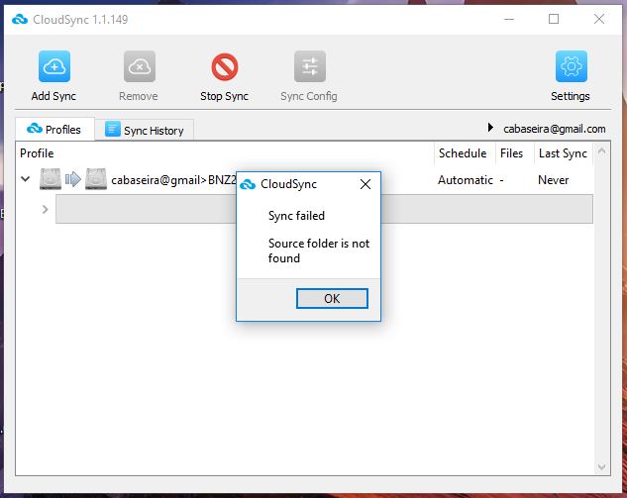Click the CloudSync title bar app icon
627x498 pixels.
click(20, 19)
